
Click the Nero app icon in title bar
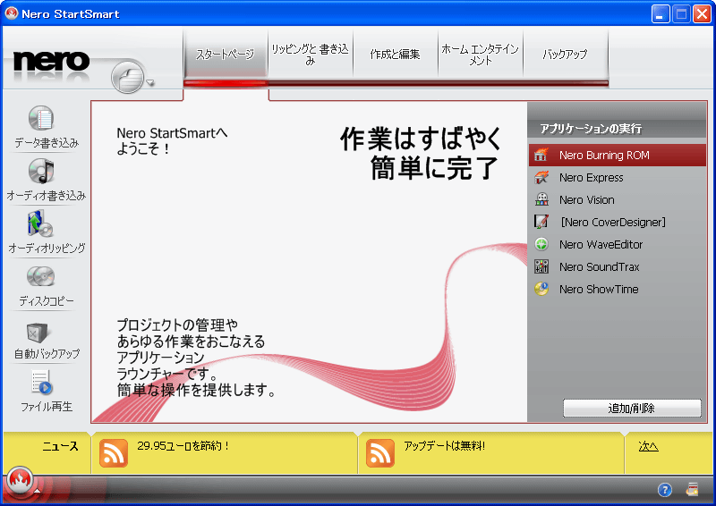[11, 13]
